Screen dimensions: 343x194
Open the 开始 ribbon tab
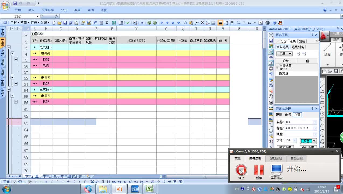(18, 10)
